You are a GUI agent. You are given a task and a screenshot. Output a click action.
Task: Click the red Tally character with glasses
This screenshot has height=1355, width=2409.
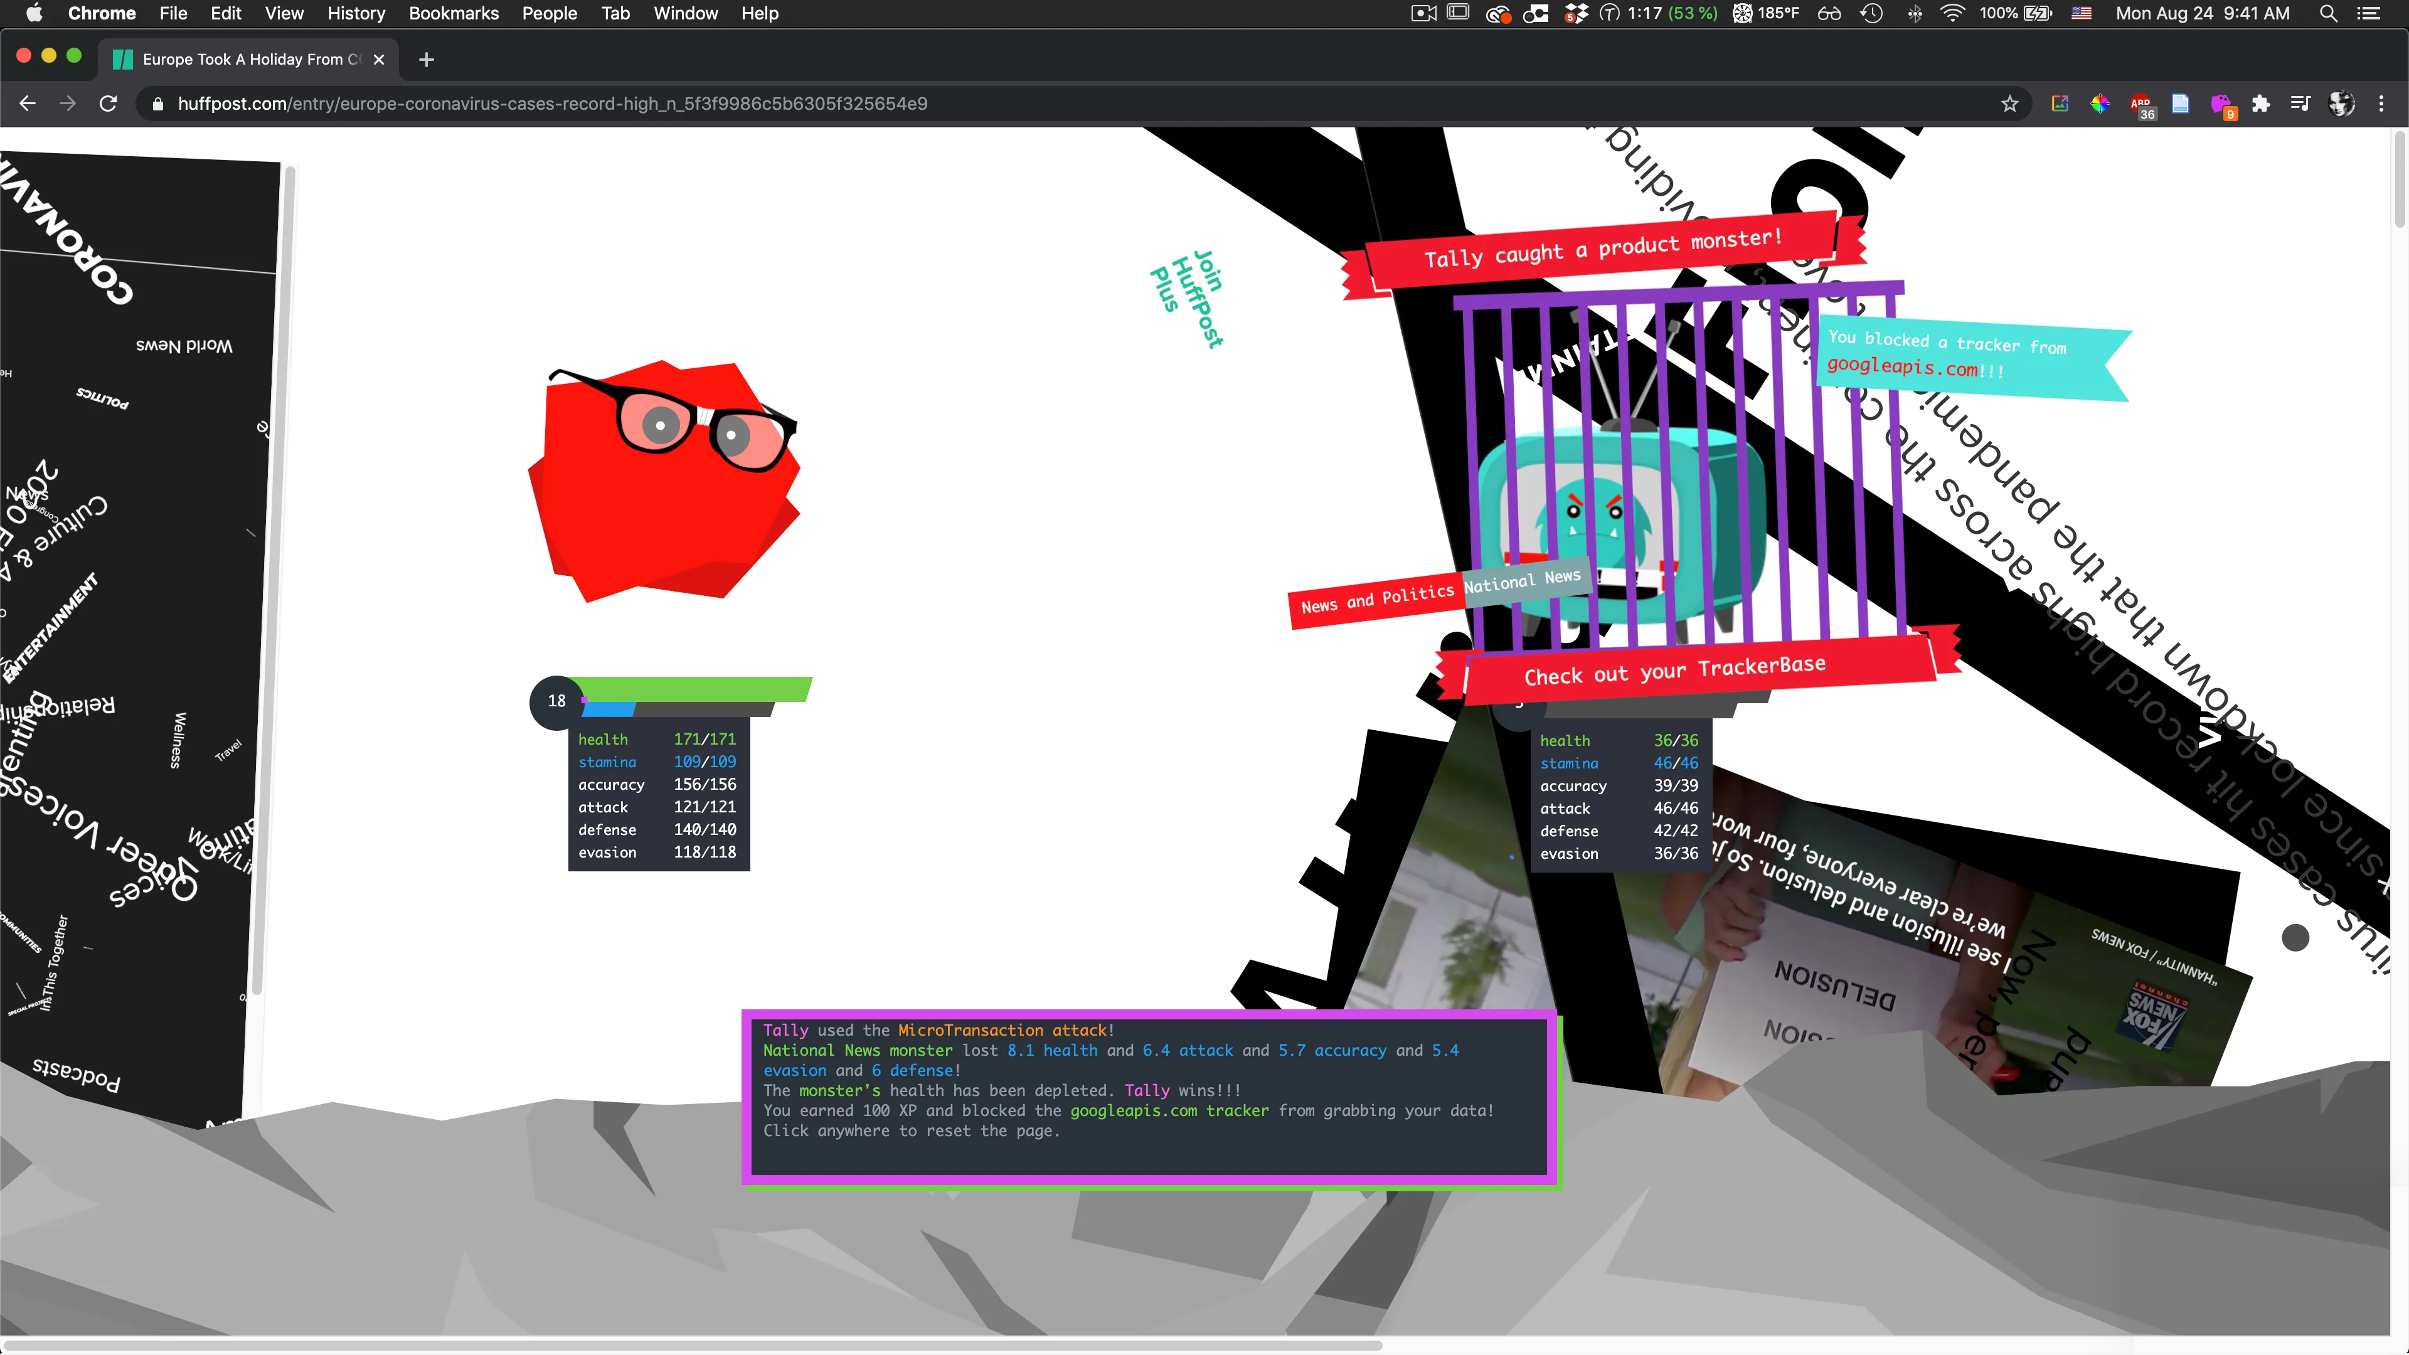(665, 481)
